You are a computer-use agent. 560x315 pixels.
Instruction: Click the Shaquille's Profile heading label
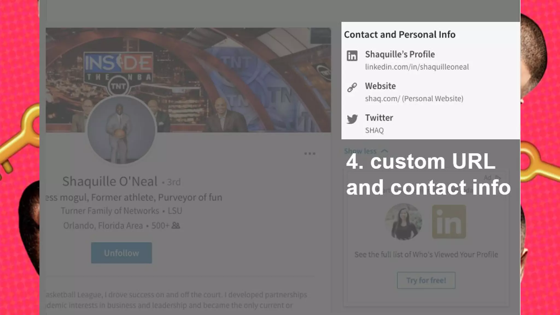[x=400, y=54]
